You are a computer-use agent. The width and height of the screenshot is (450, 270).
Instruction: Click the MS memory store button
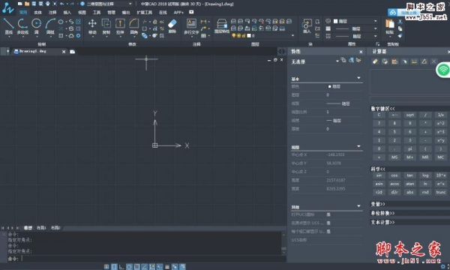394,157
